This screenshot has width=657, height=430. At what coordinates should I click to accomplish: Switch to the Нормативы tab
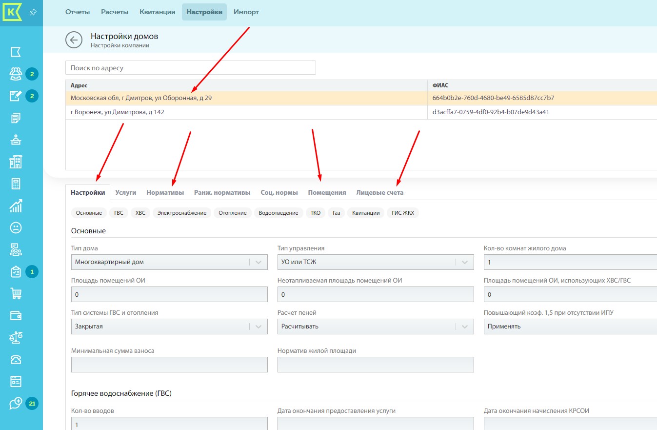coord(165,192)
